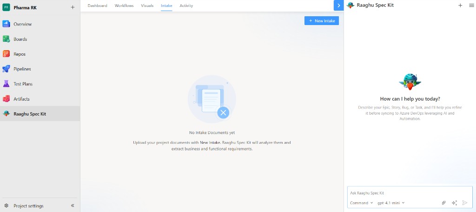476x212 pixels.
Task: Click the sparkle enhance prompt icon
Action: [x=454, y=203]
